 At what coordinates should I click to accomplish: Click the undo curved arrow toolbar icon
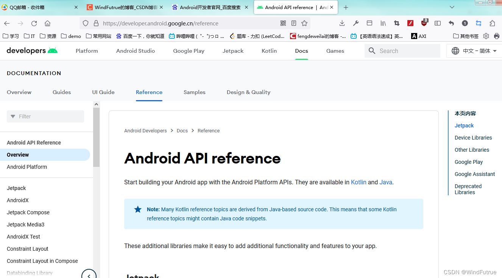(451, 23)
